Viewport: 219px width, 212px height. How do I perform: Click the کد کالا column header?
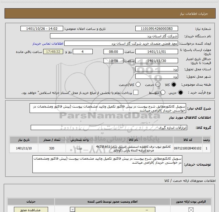tap(188, 140)
